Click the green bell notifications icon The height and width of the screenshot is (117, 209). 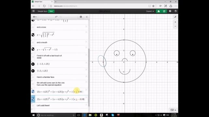click(159, 11)
